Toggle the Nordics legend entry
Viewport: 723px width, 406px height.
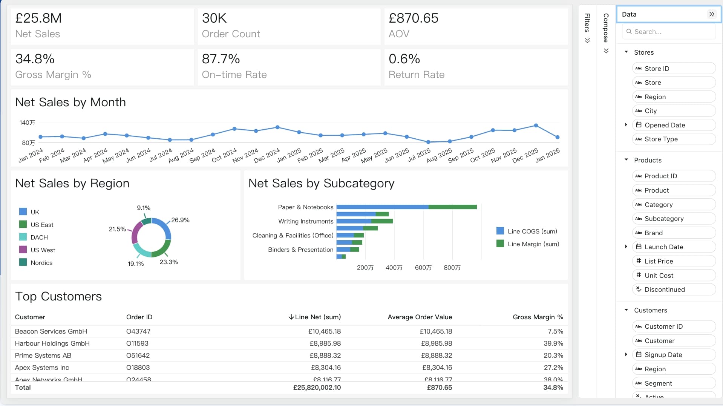tap(36, 263)
